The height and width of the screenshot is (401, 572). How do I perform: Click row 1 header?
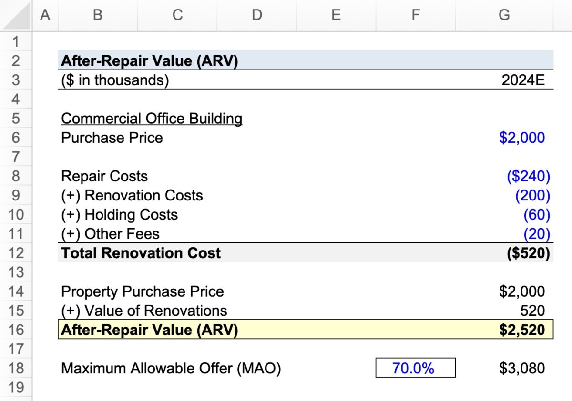pyautogui.click(x=17, y=41)
